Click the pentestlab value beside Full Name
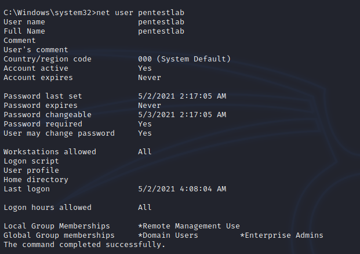 pos(161,31)
